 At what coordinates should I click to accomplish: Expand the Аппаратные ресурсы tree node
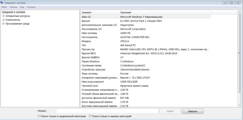tap(3, 16)
